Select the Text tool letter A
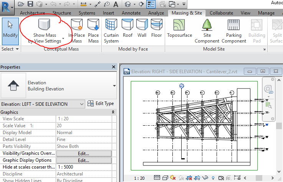283x182 pixels. tap(116, 4)
